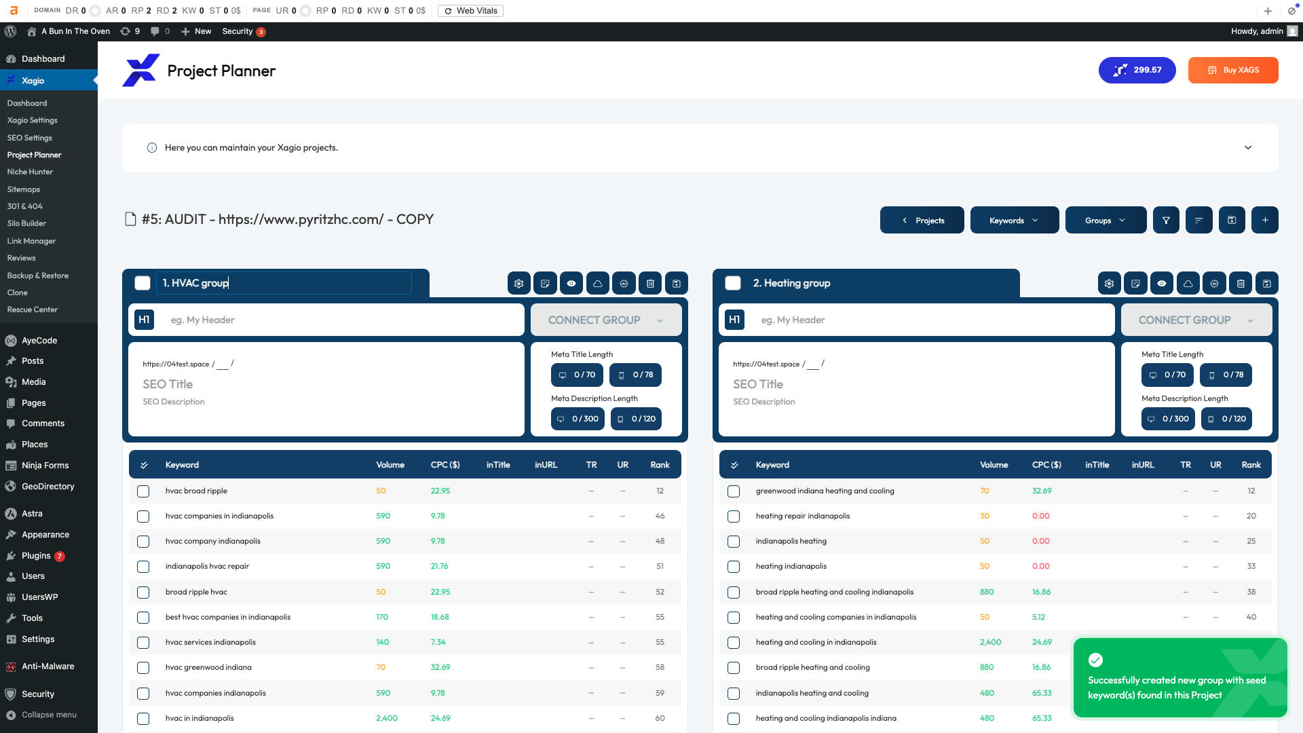Expand the Xagio projects info panel chevron

[1248, 147]
